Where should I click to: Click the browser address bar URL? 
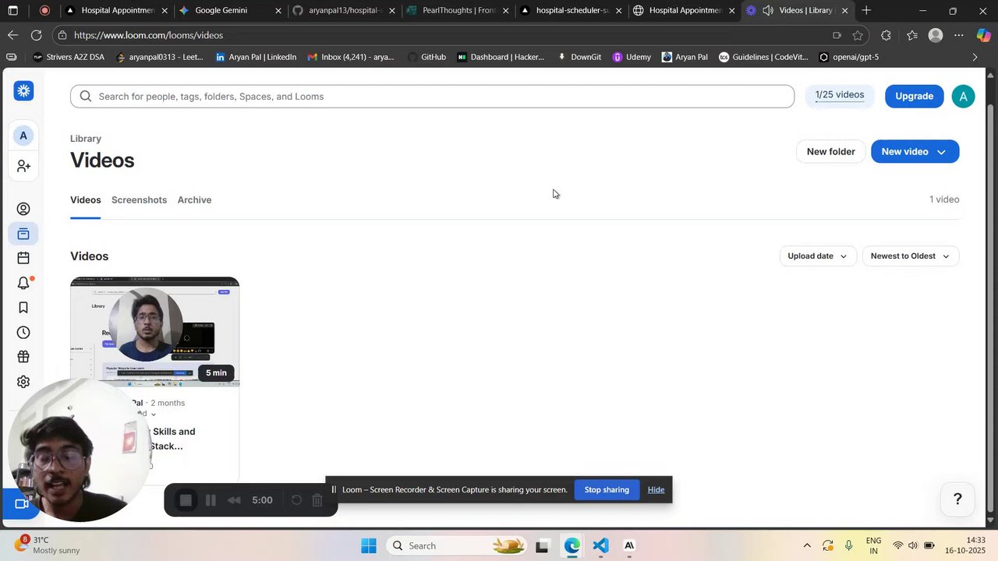click(x=148, y=35)
